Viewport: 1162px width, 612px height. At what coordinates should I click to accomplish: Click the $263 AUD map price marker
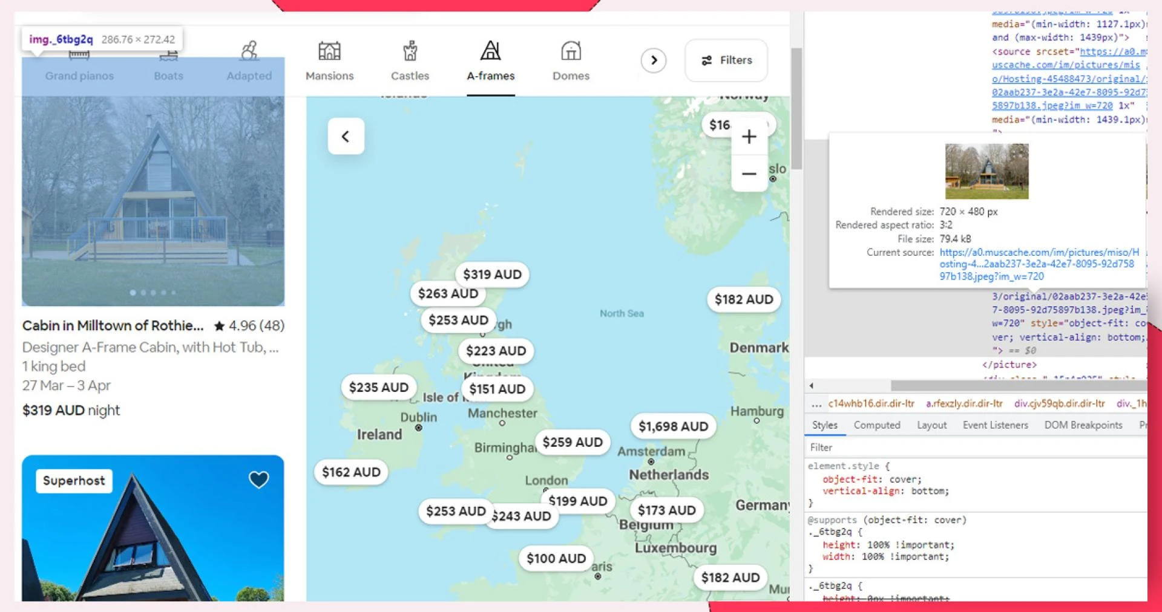coord(448,293)
